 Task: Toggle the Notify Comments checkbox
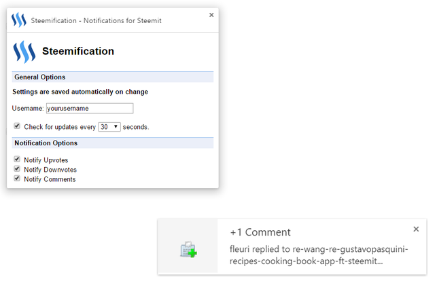tap(17, 178)
